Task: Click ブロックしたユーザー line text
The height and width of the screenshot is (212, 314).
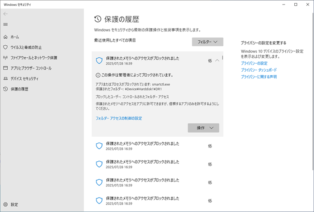Action: [x=132, y=97]
